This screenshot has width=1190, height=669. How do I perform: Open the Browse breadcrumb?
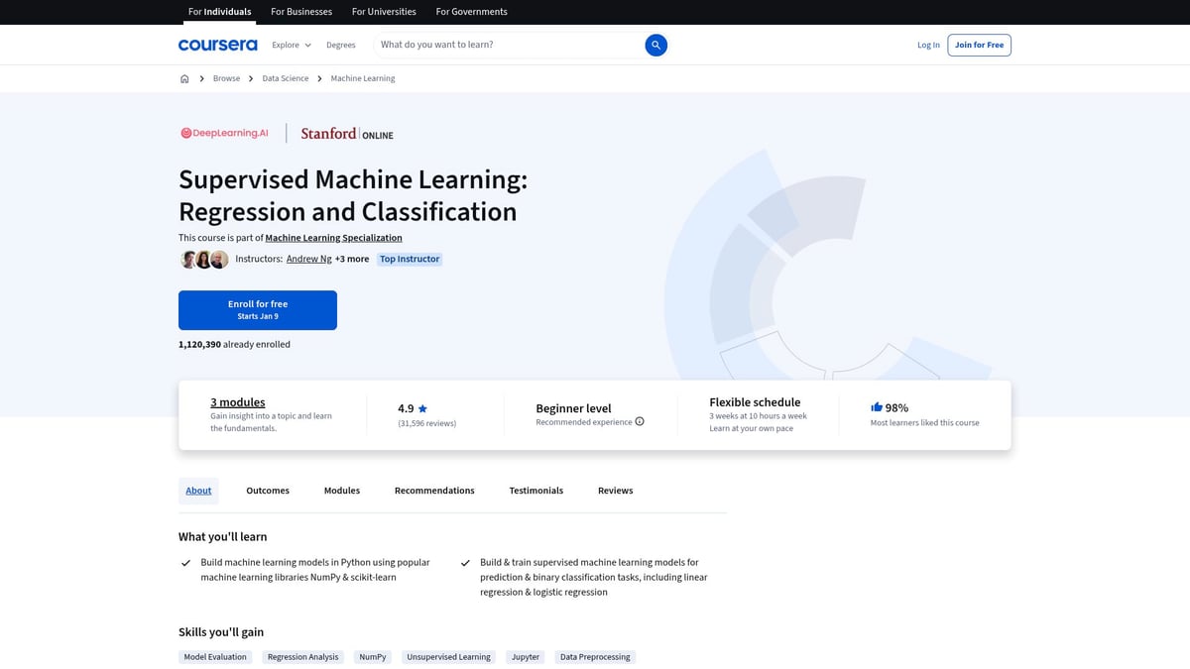pyautogui.click(x=226, y=78)
